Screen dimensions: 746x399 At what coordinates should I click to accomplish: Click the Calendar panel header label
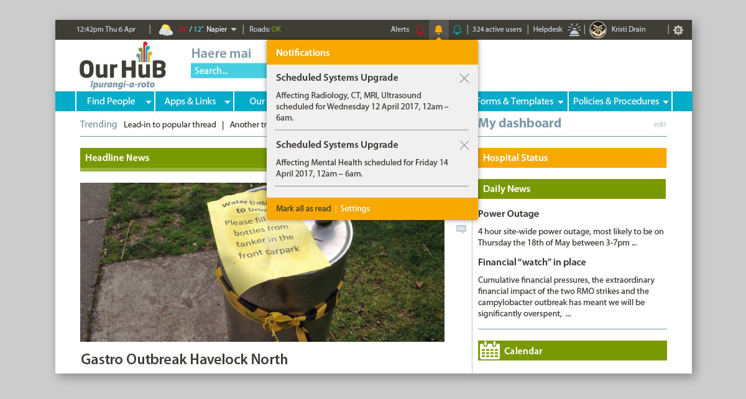pos(523,351)
